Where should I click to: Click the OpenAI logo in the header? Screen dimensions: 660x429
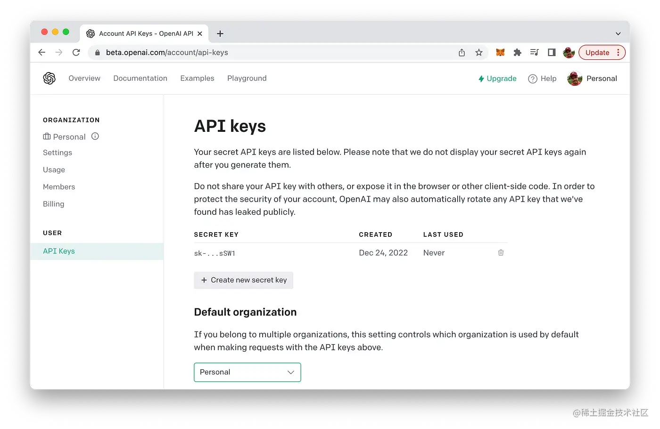[49, 78]
